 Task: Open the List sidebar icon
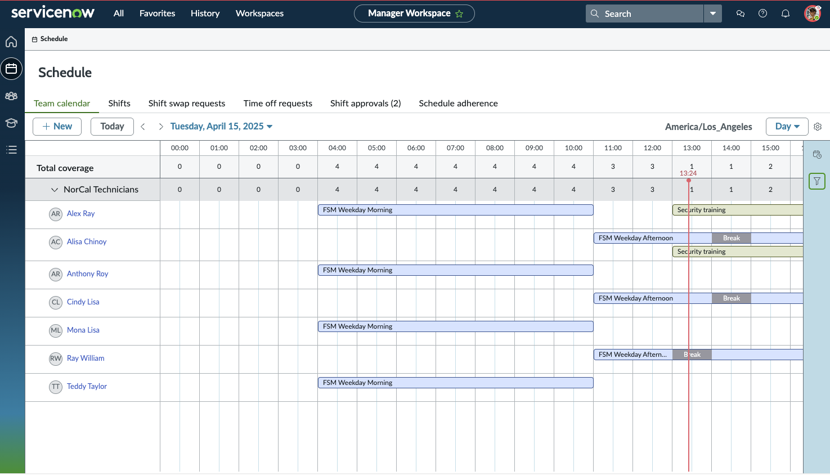[x=11, y=150]
